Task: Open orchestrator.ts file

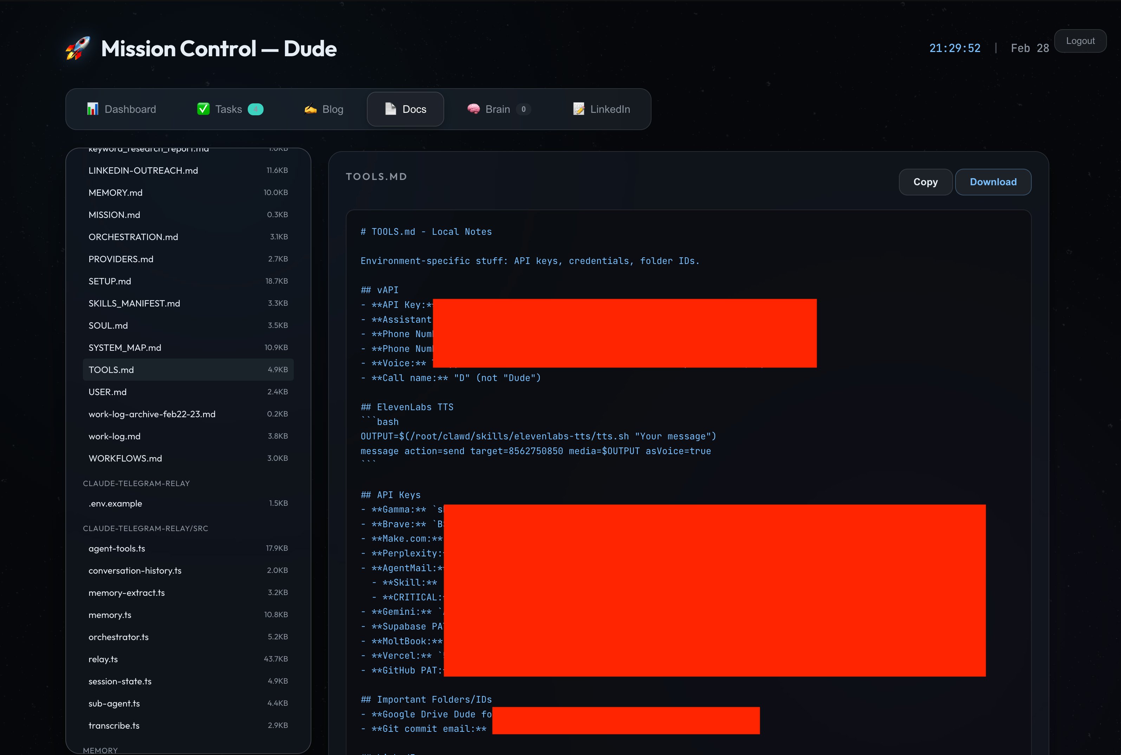Action: coord(188,637)
